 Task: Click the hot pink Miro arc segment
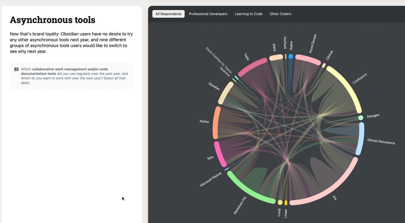219,154
